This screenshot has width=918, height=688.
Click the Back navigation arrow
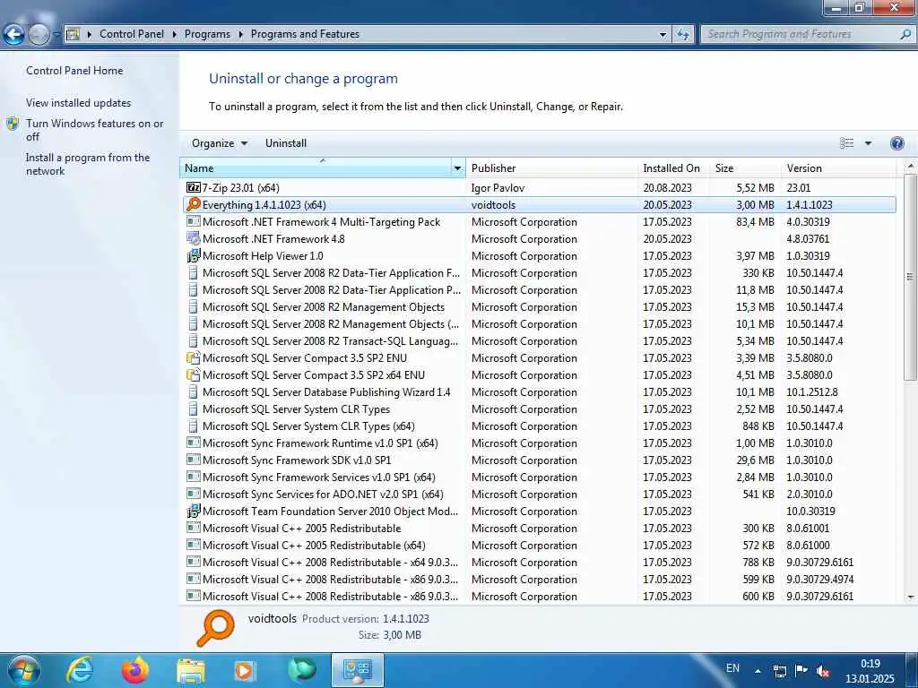[x=13, y=35]
